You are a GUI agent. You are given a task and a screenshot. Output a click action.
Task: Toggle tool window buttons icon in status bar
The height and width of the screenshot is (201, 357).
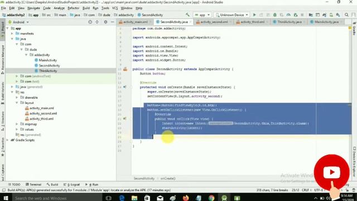point(4,190)
